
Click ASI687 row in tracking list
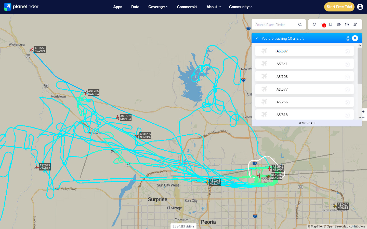coord(305,51)
